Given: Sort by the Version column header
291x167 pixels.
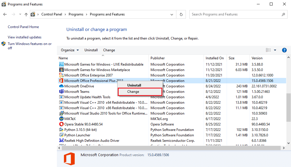Looking at the screenshot, I should tap(268, 58).
